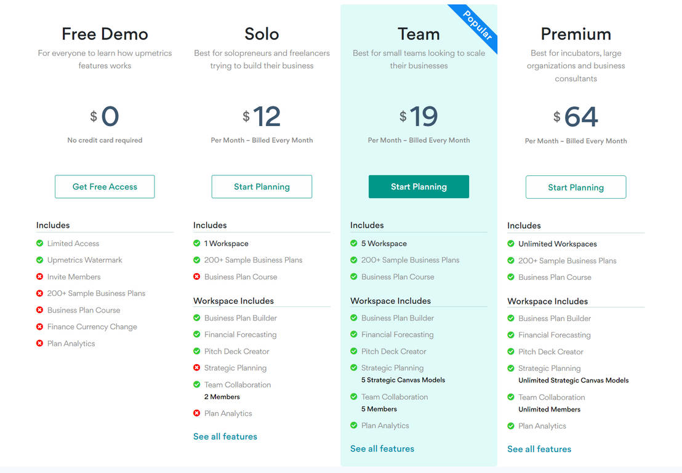Click green check beside Premium Business Plan Course
The width and height of the screenshot is (682, 473).
511,277
